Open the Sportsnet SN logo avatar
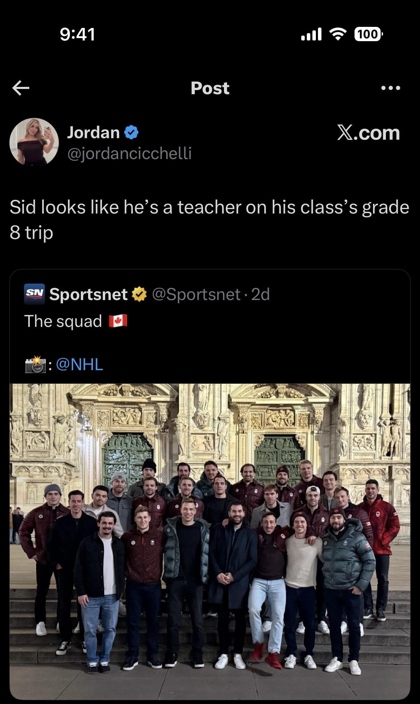420x704 pixels. point(34,294)
